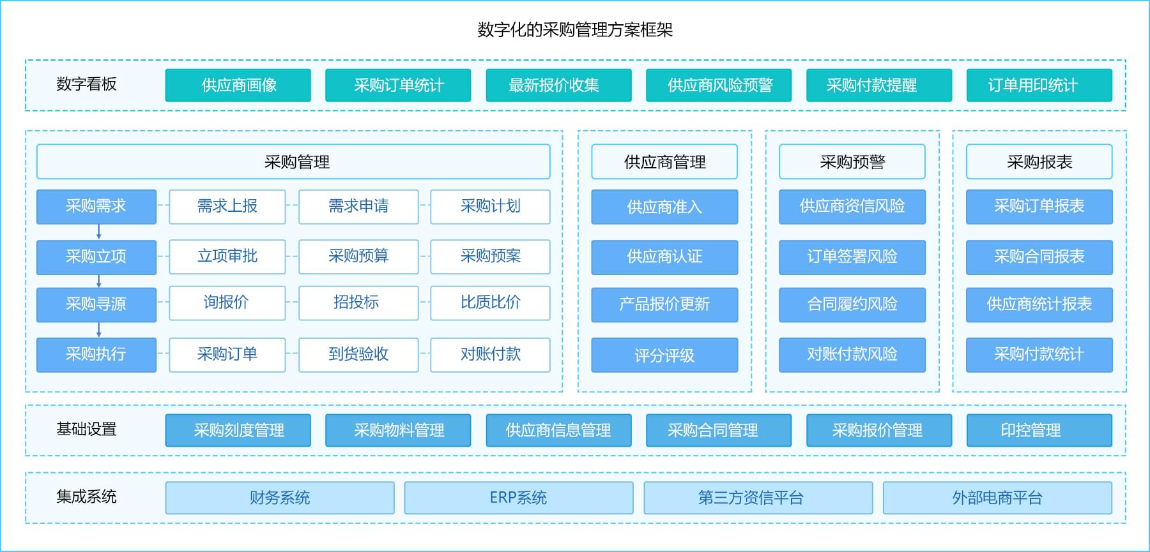The width and height of the screenshot is (1150, 552).
Task: Select the 印控管理 settings block
Action: coord(1039,431)
